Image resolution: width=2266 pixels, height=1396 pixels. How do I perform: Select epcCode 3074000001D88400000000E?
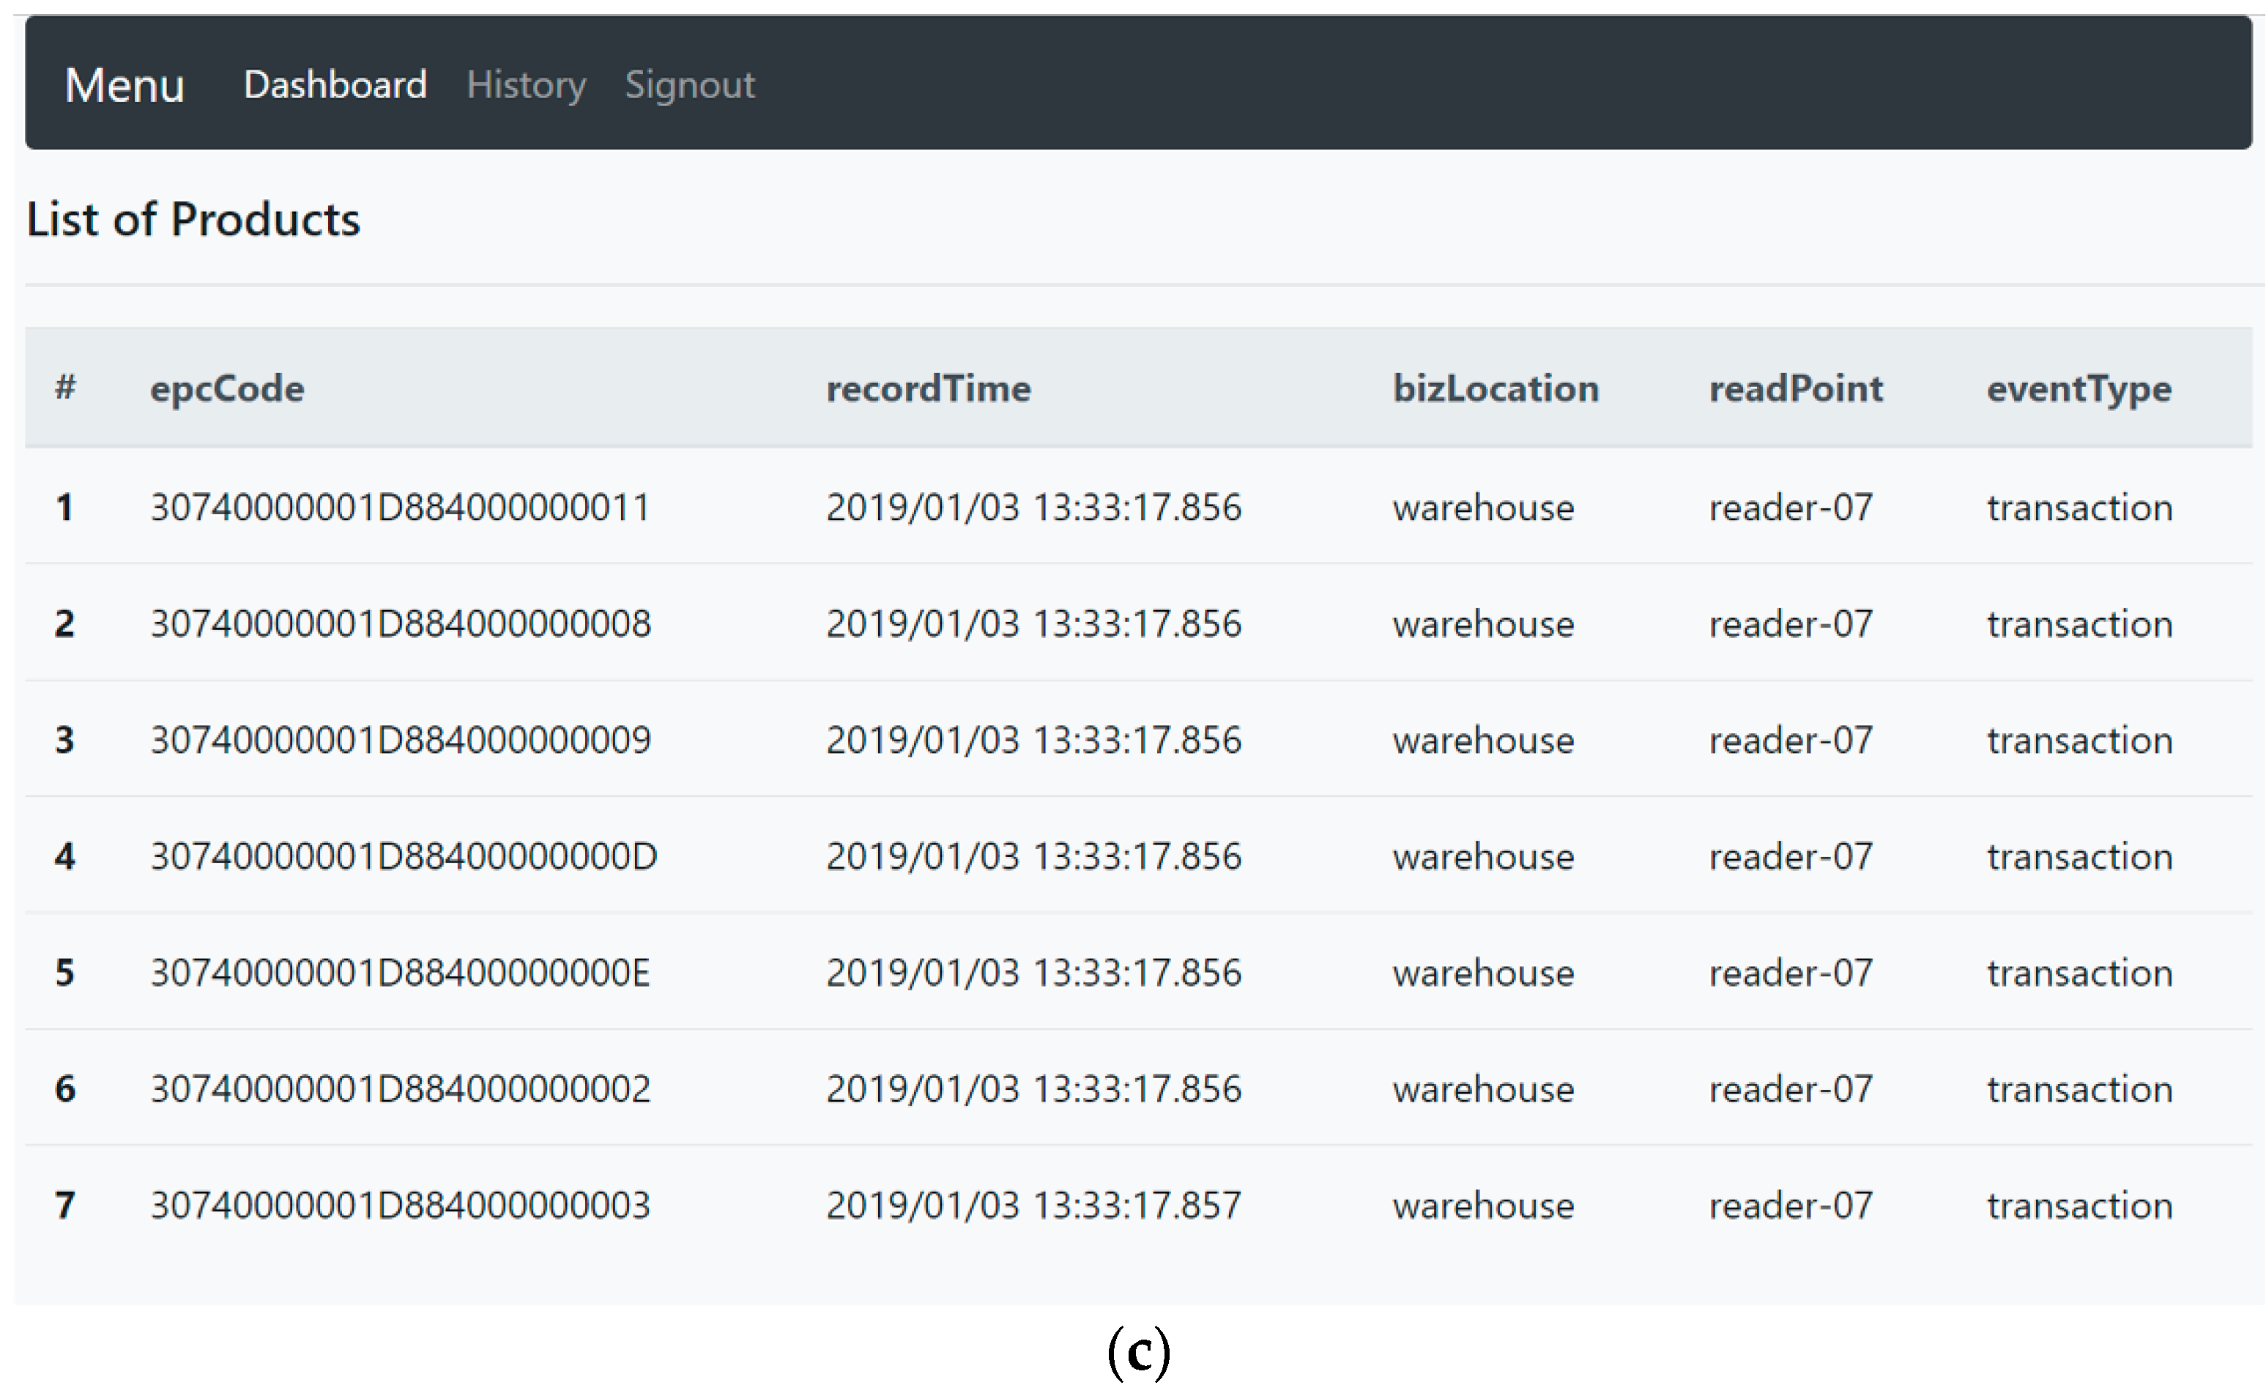tap(401, 972)
